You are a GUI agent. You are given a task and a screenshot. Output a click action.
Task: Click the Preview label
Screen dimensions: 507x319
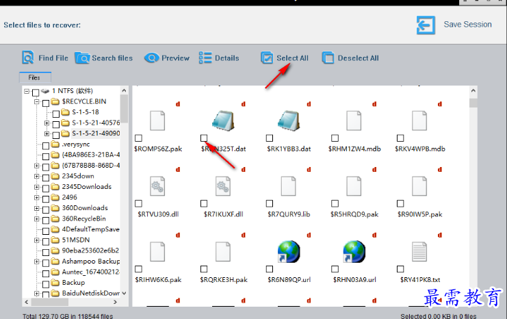click(x=176, y=58)
